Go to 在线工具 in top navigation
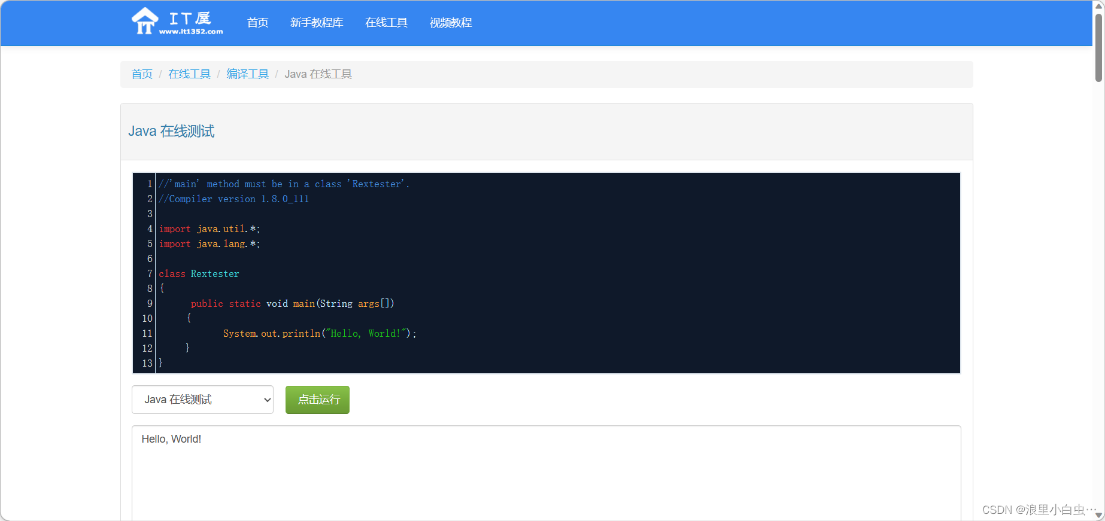Image resolution: width=1105 pixels, height=521 pixels. pyautogui.click(x=386, y=23)
